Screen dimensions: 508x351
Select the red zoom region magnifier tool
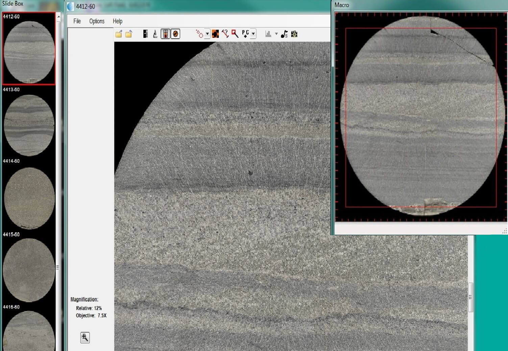[x=235, y=34]
